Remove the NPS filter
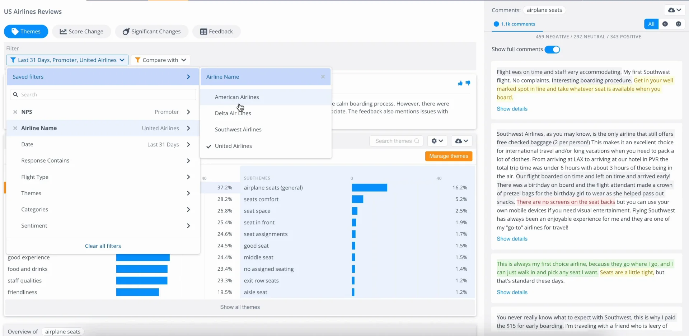 click(15, 112)
